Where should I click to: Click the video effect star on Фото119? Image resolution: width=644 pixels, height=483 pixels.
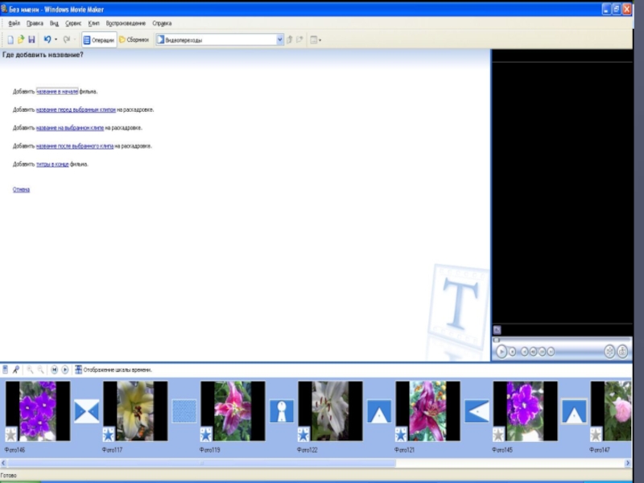[x=206, y=434]
